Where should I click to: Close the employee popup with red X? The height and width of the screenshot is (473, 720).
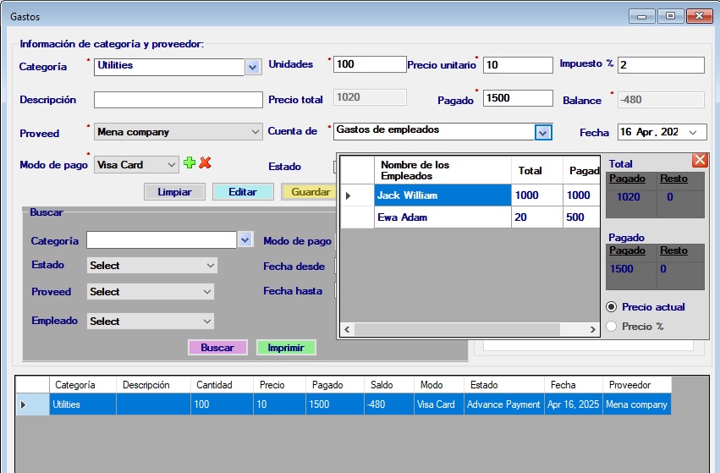coord(700,160)
